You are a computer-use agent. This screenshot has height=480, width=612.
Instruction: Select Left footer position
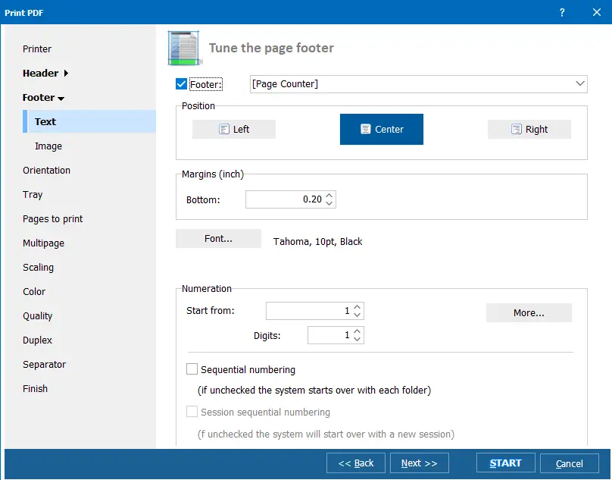pos(234,129)
